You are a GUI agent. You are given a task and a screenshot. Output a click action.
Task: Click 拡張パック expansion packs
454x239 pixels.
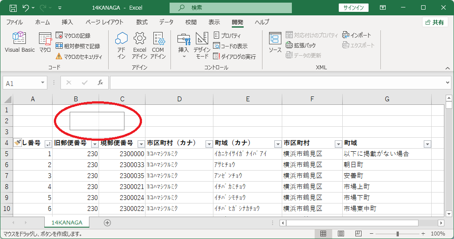[x=301, y=45]
